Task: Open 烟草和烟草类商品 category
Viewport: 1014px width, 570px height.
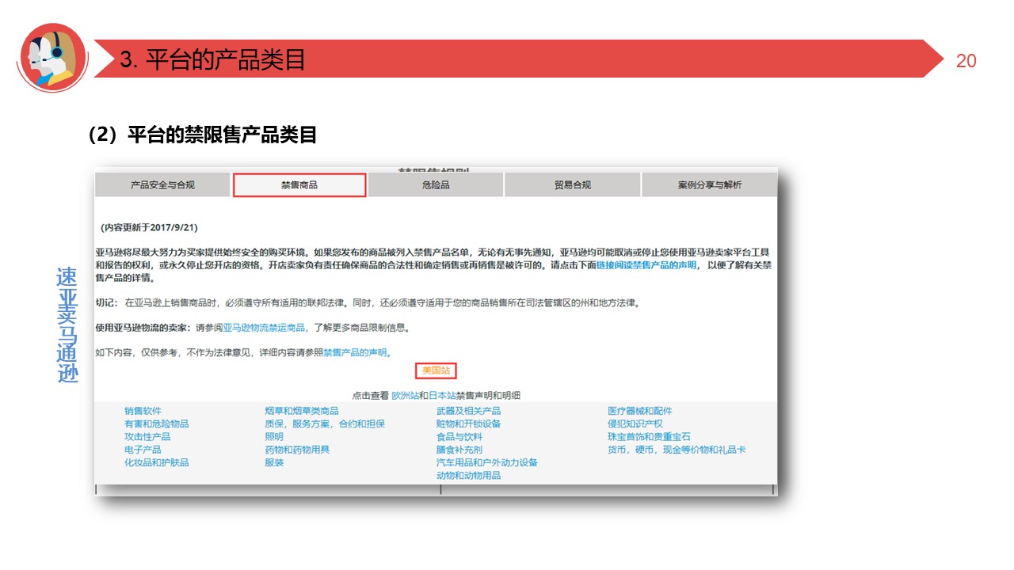Action: (302, 411)
